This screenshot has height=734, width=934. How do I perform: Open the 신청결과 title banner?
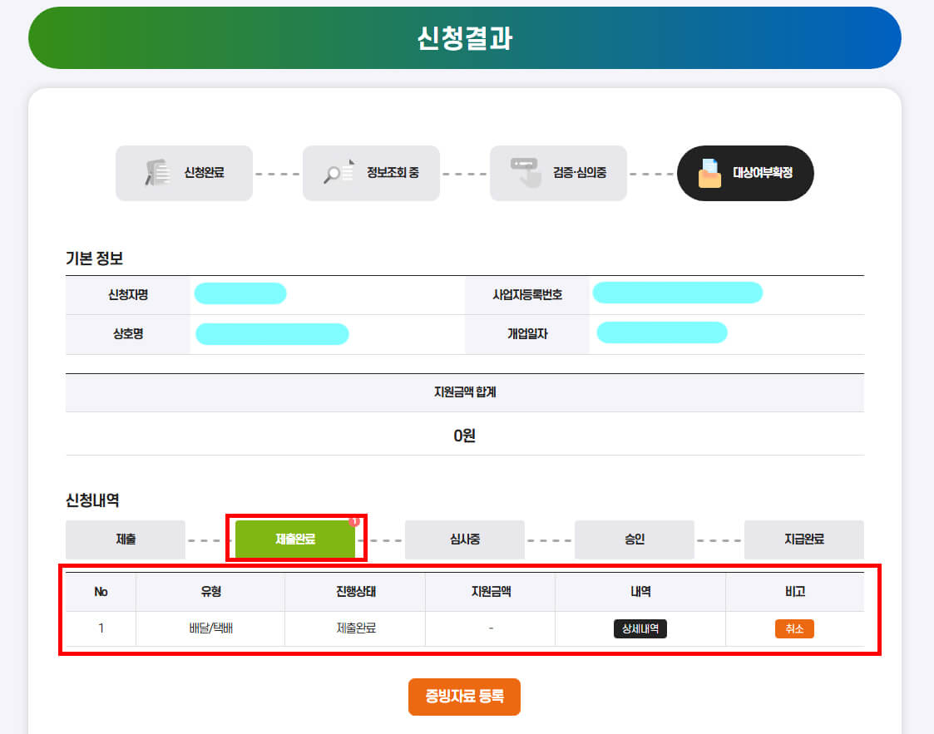point(464,36)
